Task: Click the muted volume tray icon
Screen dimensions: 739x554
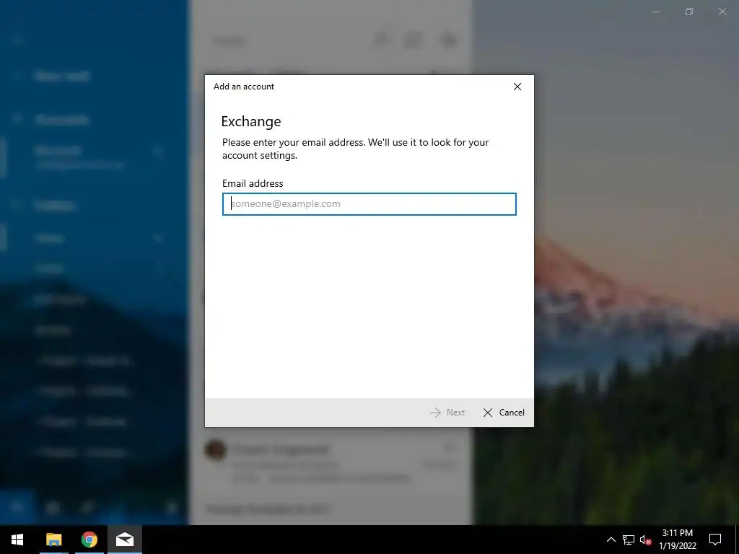Action: click(x=645, y=540)
